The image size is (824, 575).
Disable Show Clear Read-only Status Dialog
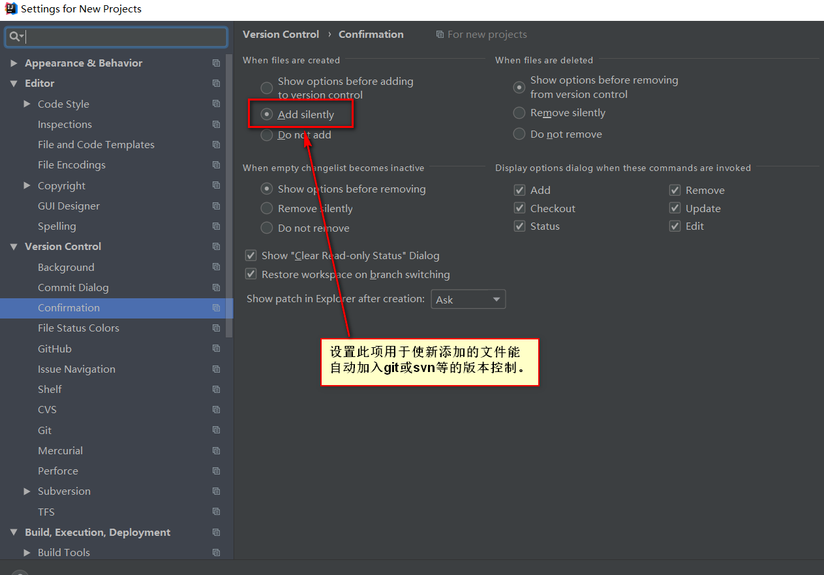click(251, 255)
